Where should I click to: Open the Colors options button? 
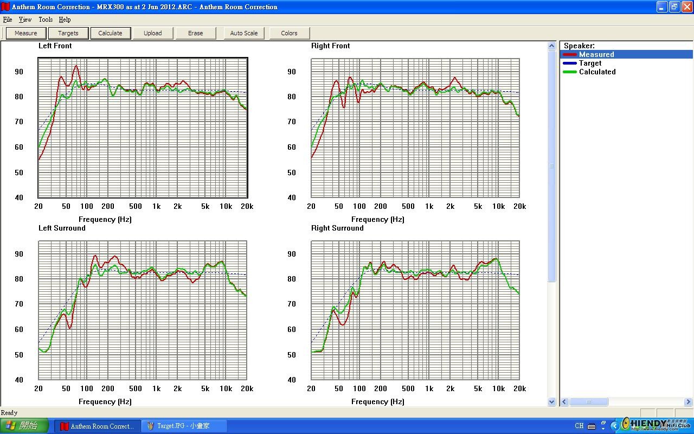[x=290, y=33]
